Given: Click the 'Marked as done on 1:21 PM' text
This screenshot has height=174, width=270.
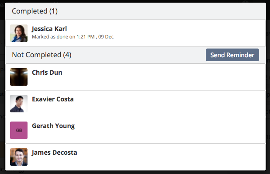Looking at the screenshot, I should pyautogui.click(x=63, y=37).
